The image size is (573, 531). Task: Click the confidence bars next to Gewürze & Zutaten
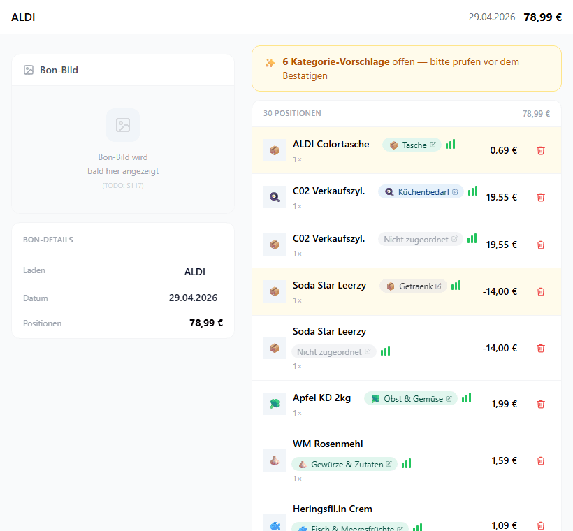[x=407, y=463]
